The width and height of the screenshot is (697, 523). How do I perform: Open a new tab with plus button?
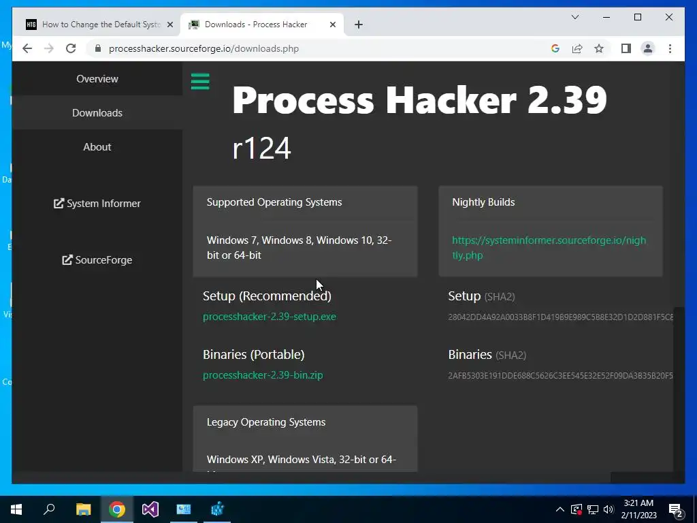coord(359,25)
